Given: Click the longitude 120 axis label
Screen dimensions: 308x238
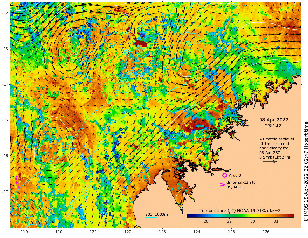Looking at the screenshot, I should click(x=59, y=232).
